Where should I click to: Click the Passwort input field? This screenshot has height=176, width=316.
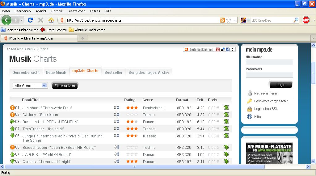[x=269, y=75]
